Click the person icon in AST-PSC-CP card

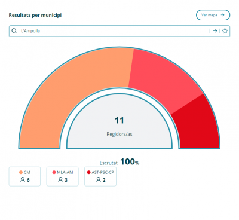(x=99, y=179)
